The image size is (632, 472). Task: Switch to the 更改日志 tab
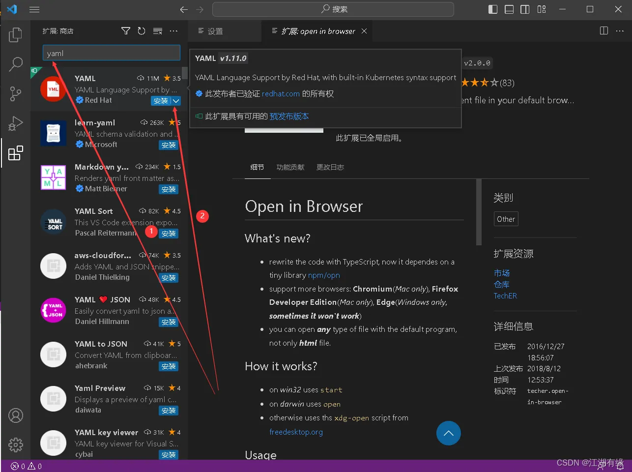tap(330, 167)
